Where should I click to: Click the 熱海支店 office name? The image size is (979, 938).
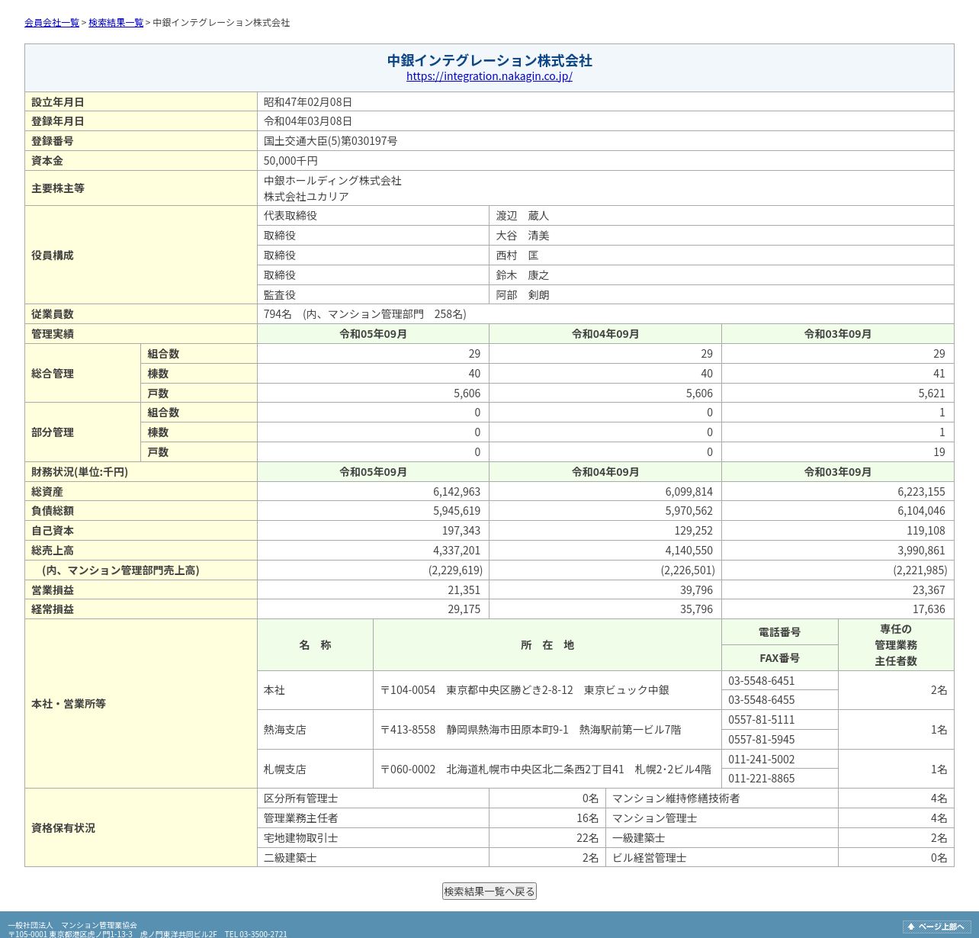[x=285, y=730]
